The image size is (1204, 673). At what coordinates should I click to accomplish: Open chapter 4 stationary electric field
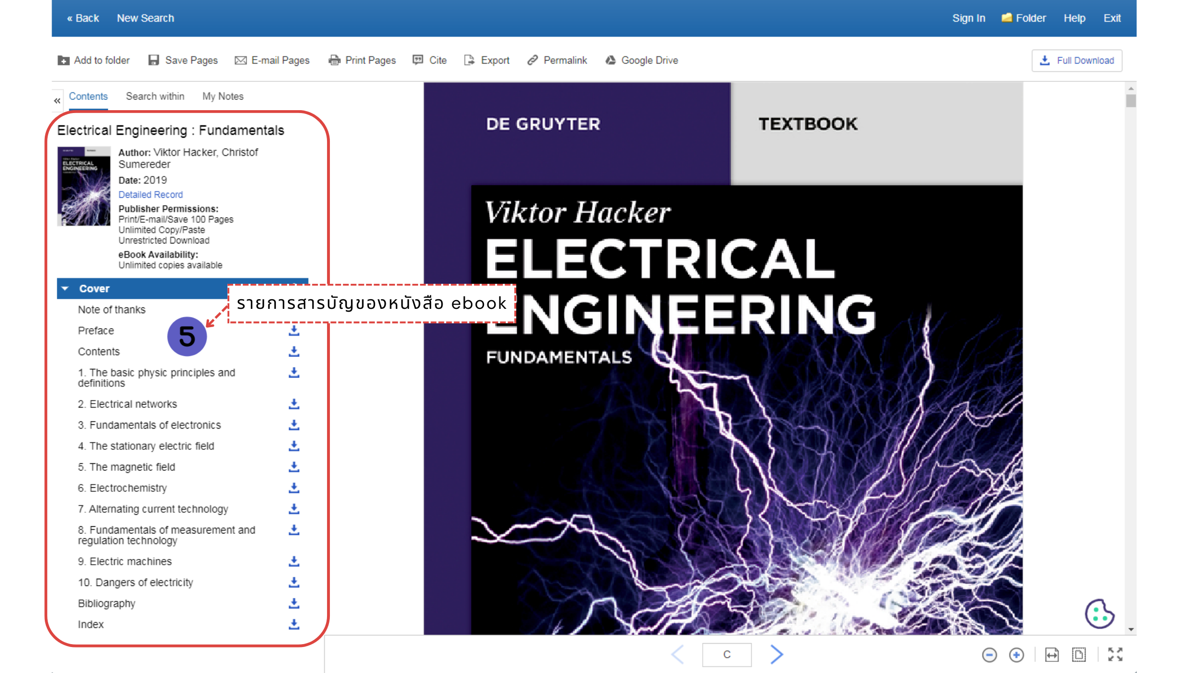pyautogui.click(x=146, y=446)
